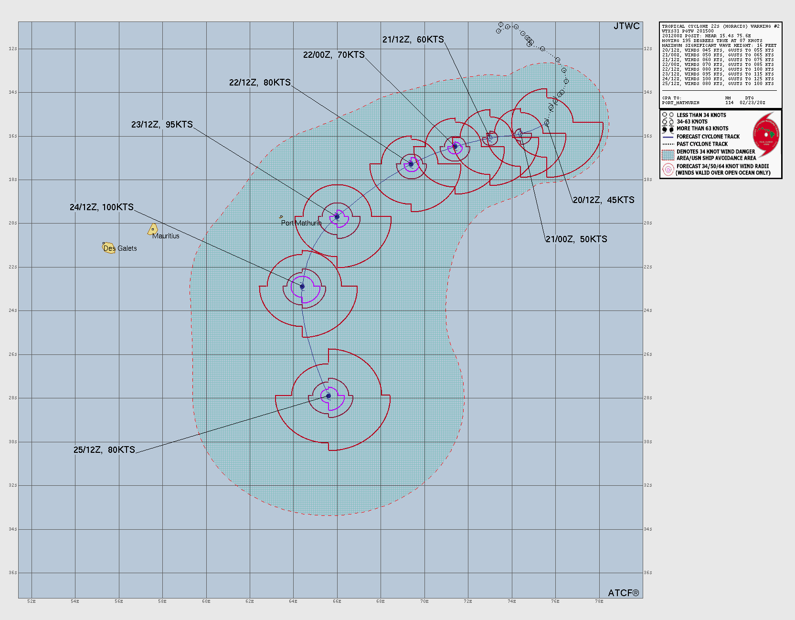Screen dimensions: 795x620
Task: Select the 23/12Z forecast position dot
Action: (337, 217)
